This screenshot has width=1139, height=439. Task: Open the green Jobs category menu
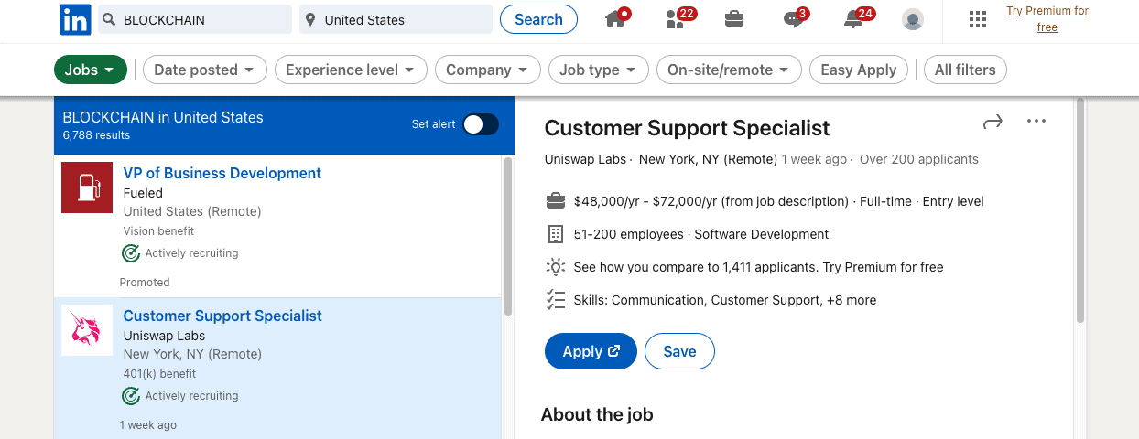(x=90, y=70)
